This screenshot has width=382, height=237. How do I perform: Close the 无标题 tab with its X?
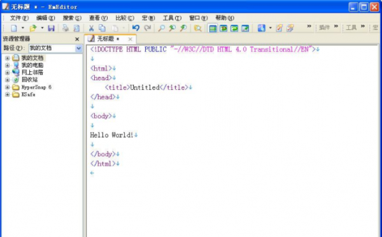pyautogui.click(x=131, y=39)
